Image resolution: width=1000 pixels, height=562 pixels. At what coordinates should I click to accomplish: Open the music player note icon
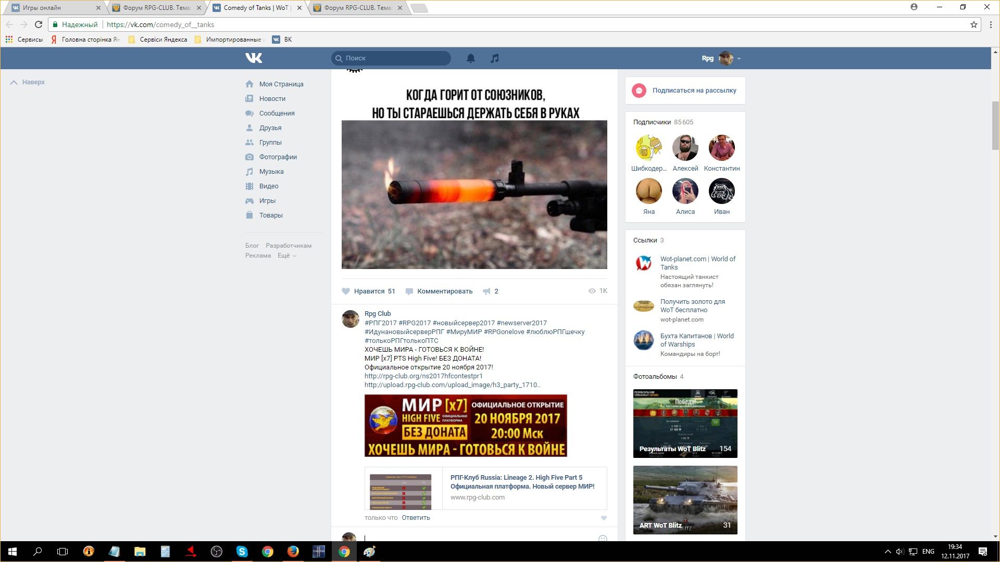(x=495, y=58)
